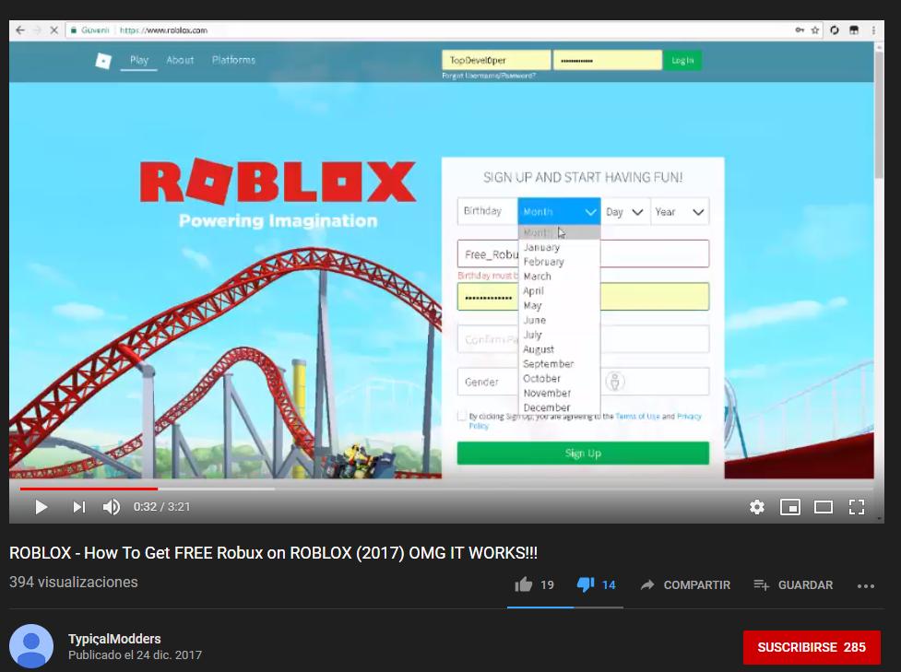Click the green Sign Up button

coord(583,454)
